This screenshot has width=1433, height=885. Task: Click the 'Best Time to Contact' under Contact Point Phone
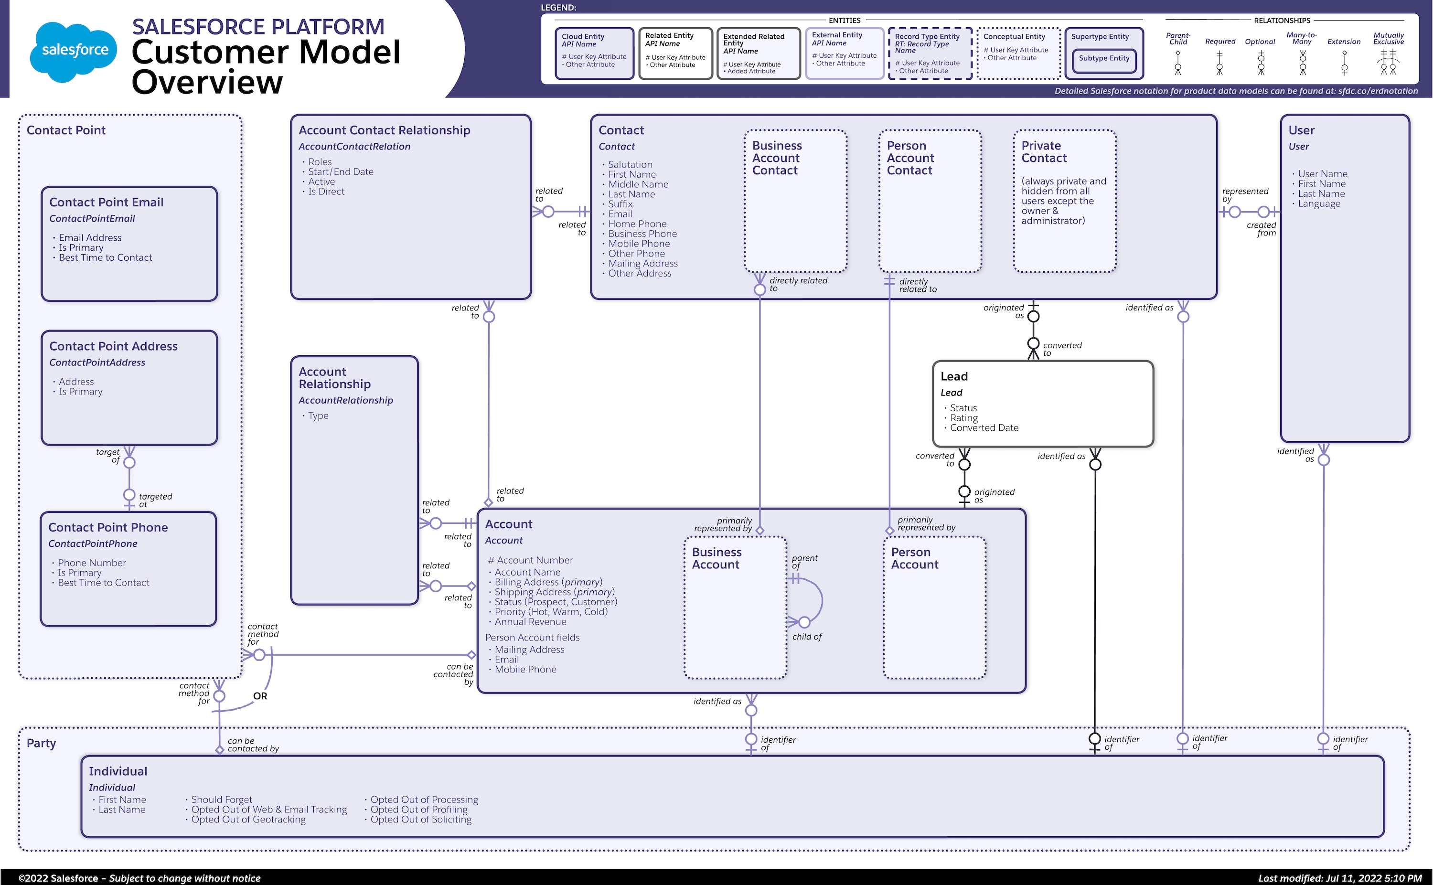103,582
